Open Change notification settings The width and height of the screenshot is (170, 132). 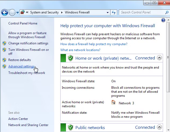[x=28, y=43]
